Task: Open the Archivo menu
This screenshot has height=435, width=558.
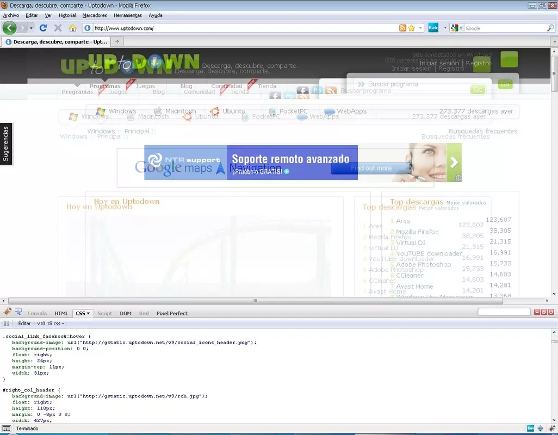Action: 11,15
